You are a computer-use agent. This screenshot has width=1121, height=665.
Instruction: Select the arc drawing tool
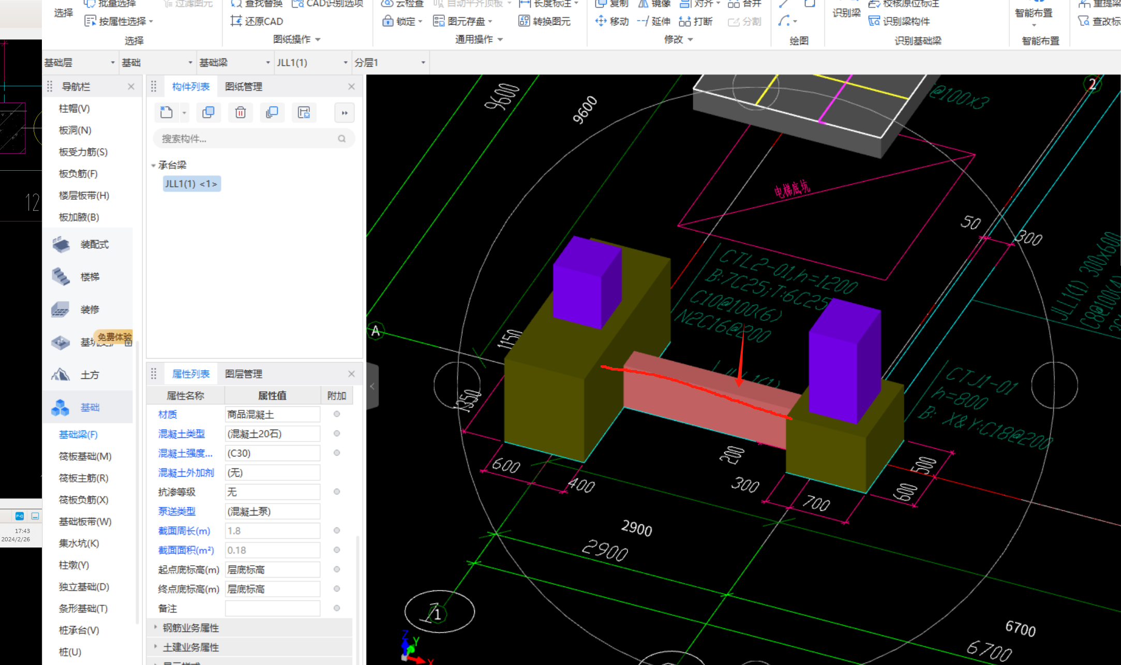[x=784, y=21]
